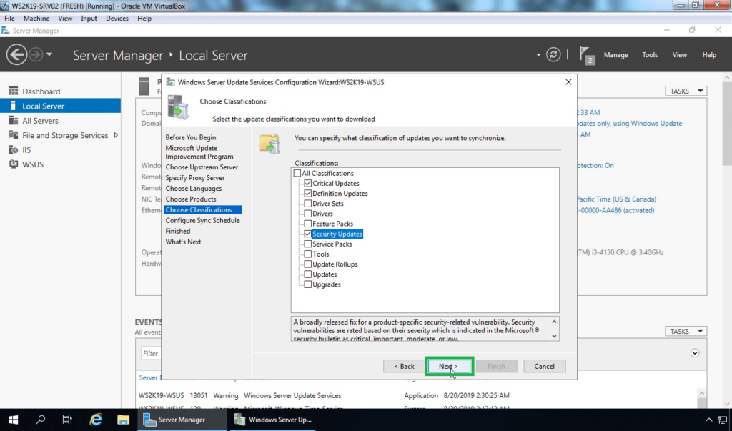The image size is (732, 431).
Task: Click the Back button in wizard
Action: click(x=404, y=366)
